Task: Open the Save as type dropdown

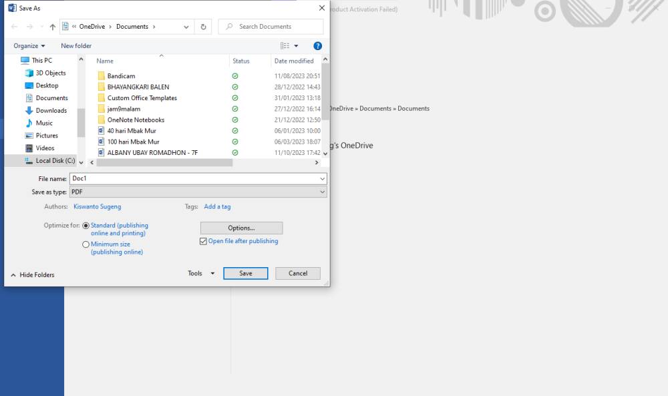Action: tap(198, 192)
